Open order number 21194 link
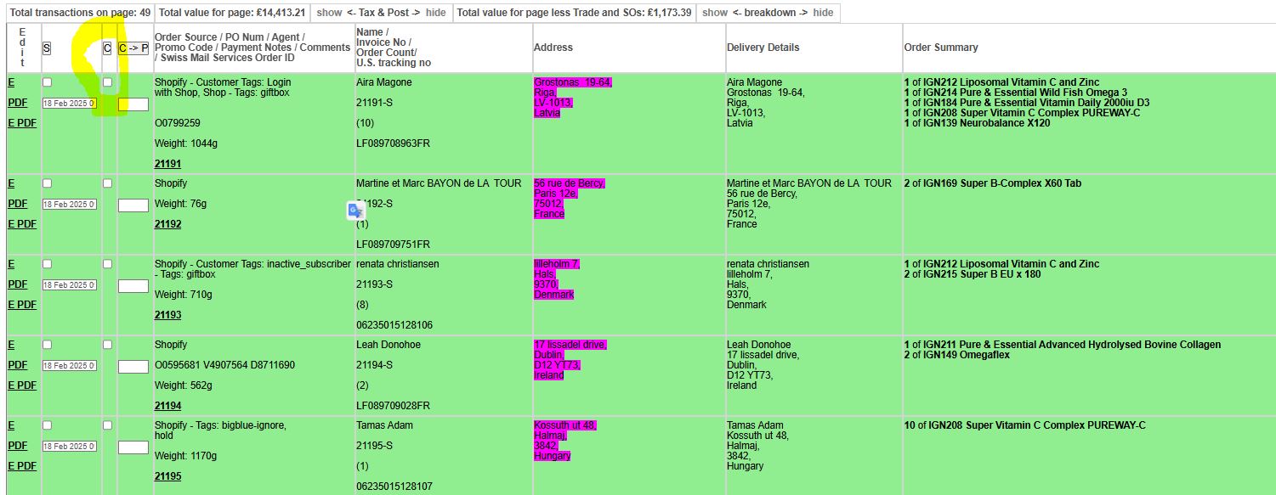The image size is (1276, 495). (167, 406)
